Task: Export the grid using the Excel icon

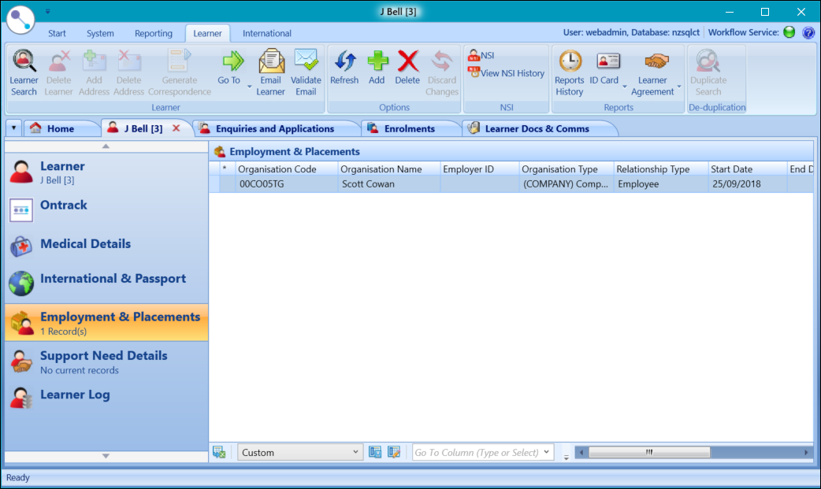Action: 219,451
